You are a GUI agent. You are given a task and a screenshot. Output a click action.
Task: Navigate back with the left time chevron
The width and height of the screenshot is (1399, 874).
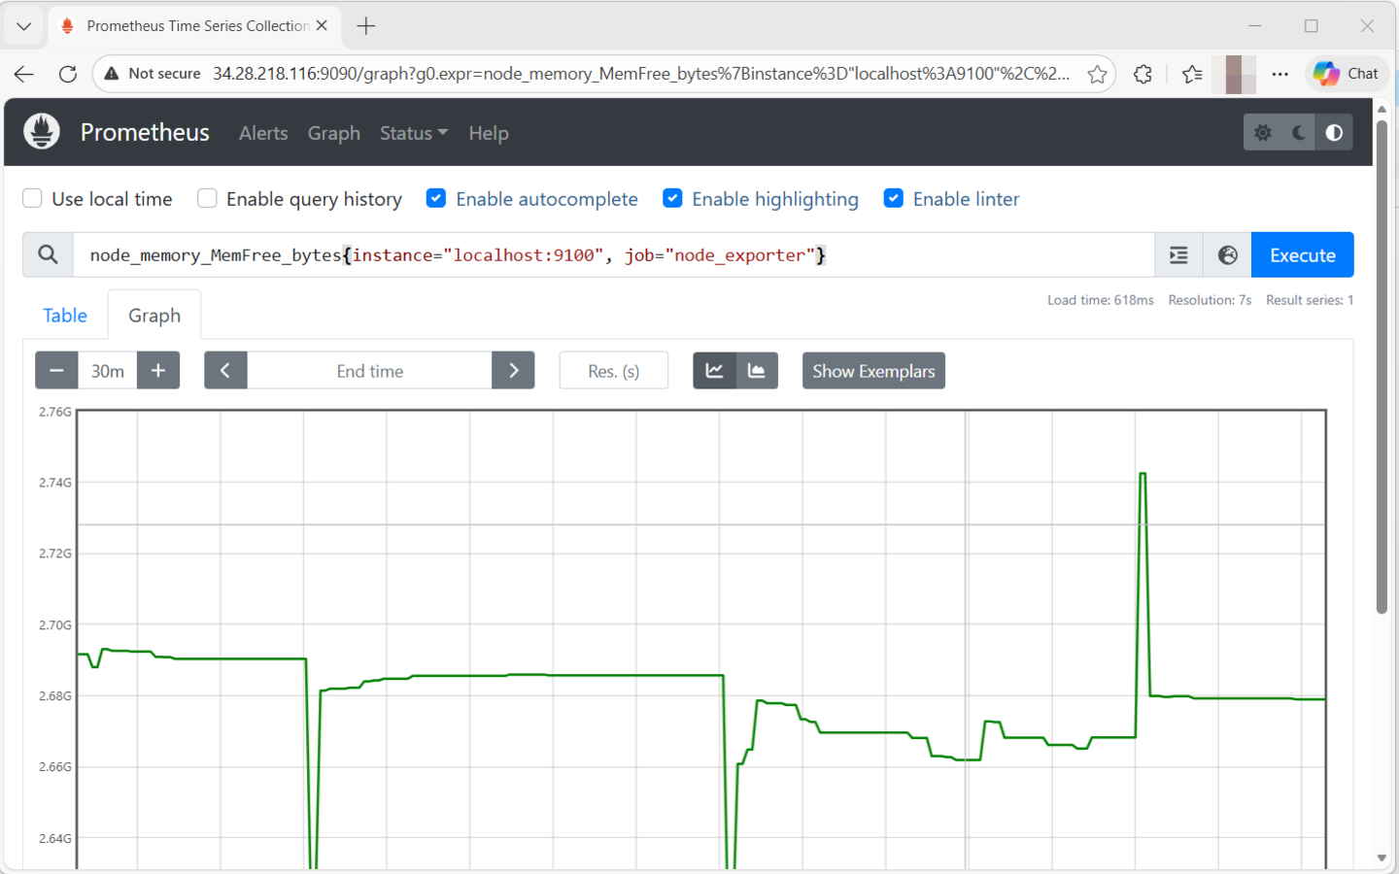click(225, 370)
